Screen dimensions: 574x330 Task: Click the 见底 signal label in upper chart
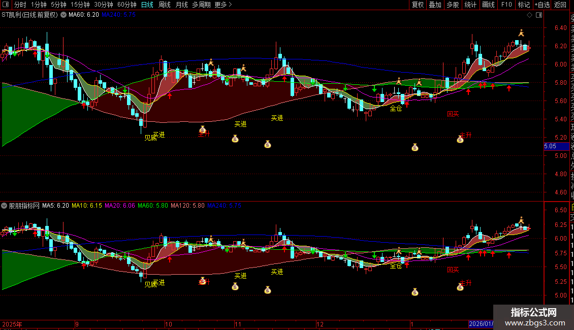[x=150, y=138]
